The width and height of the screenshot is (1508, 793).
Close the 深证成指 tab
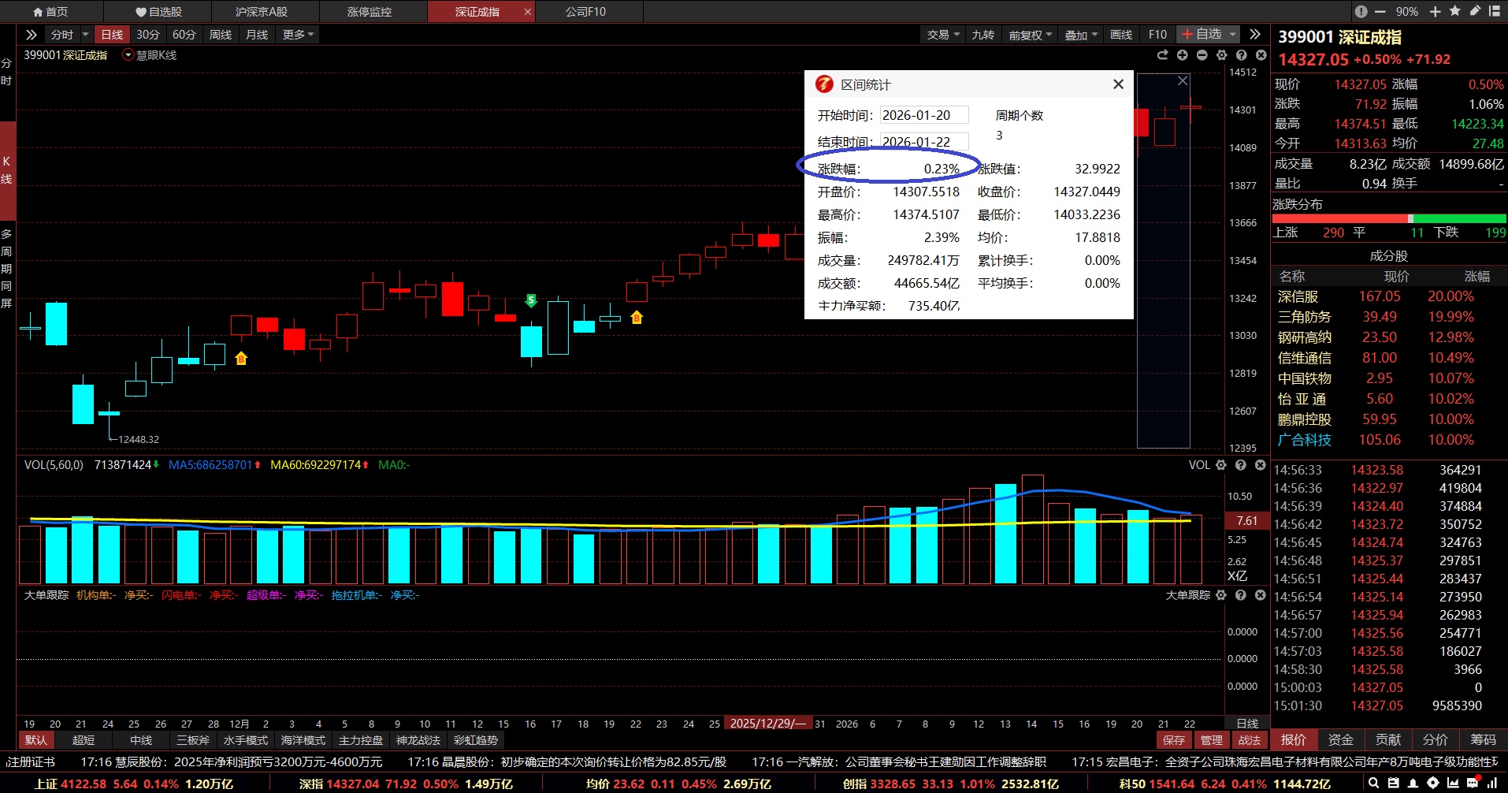(528, 12)
